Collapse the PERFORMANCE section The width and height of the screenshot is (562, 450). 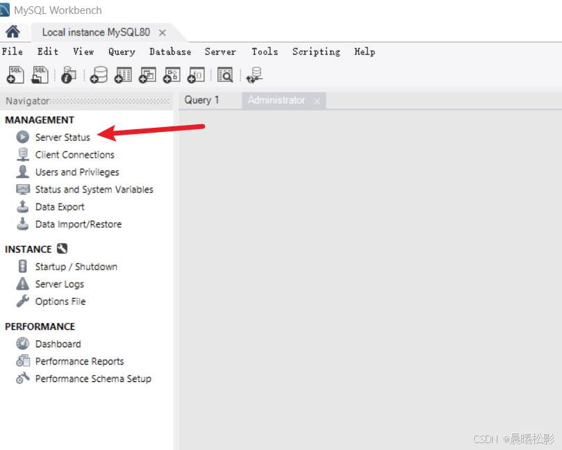click(x=40, y=326)
